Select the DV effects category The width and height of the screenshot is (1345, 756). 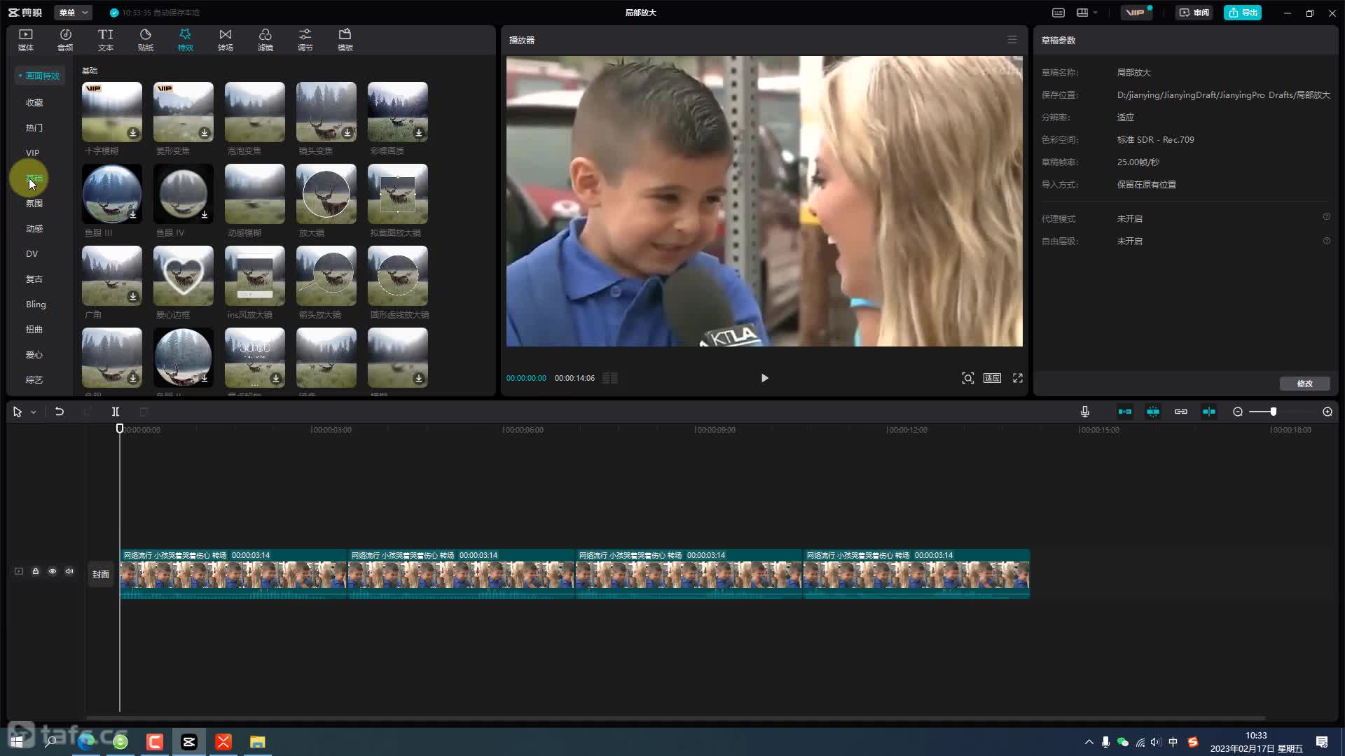pos(32,253)
